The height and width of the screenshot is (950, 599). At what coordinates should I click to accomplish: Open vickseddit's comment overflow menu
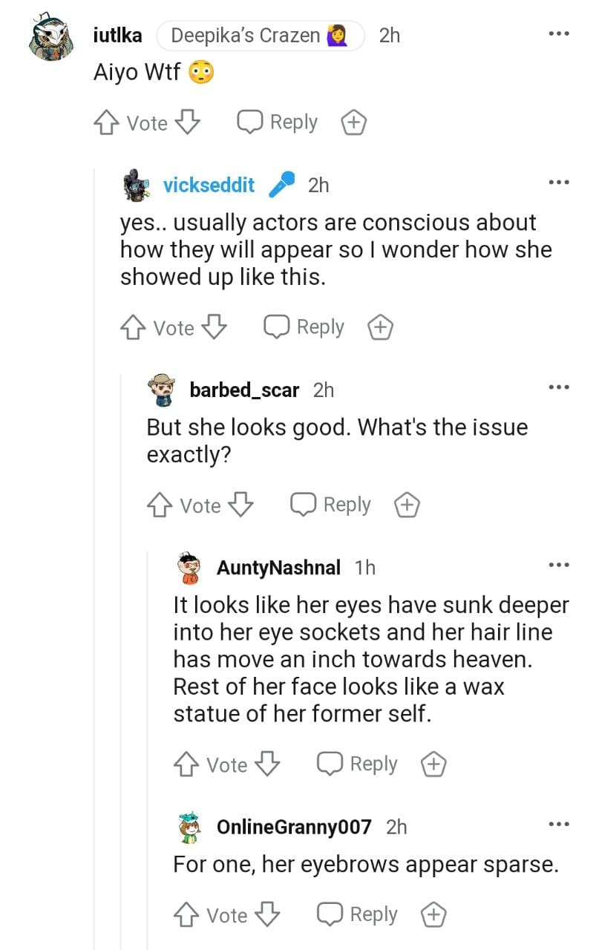(559, 183)
